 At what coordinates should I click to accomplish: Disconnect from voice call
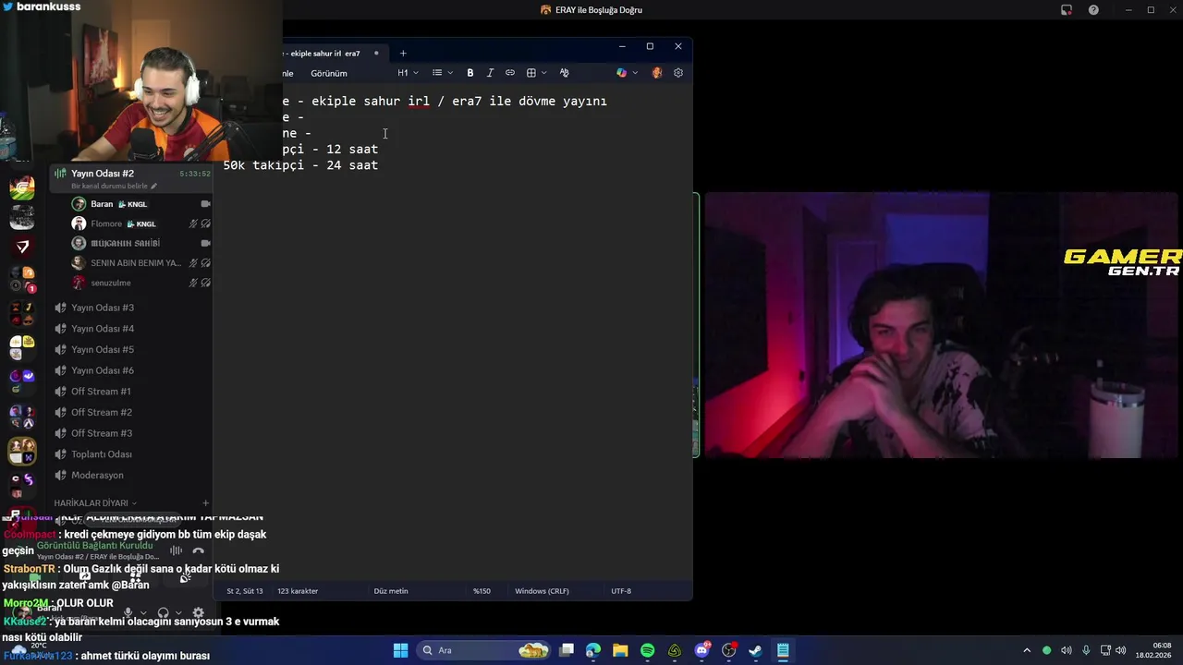[198, 550]
